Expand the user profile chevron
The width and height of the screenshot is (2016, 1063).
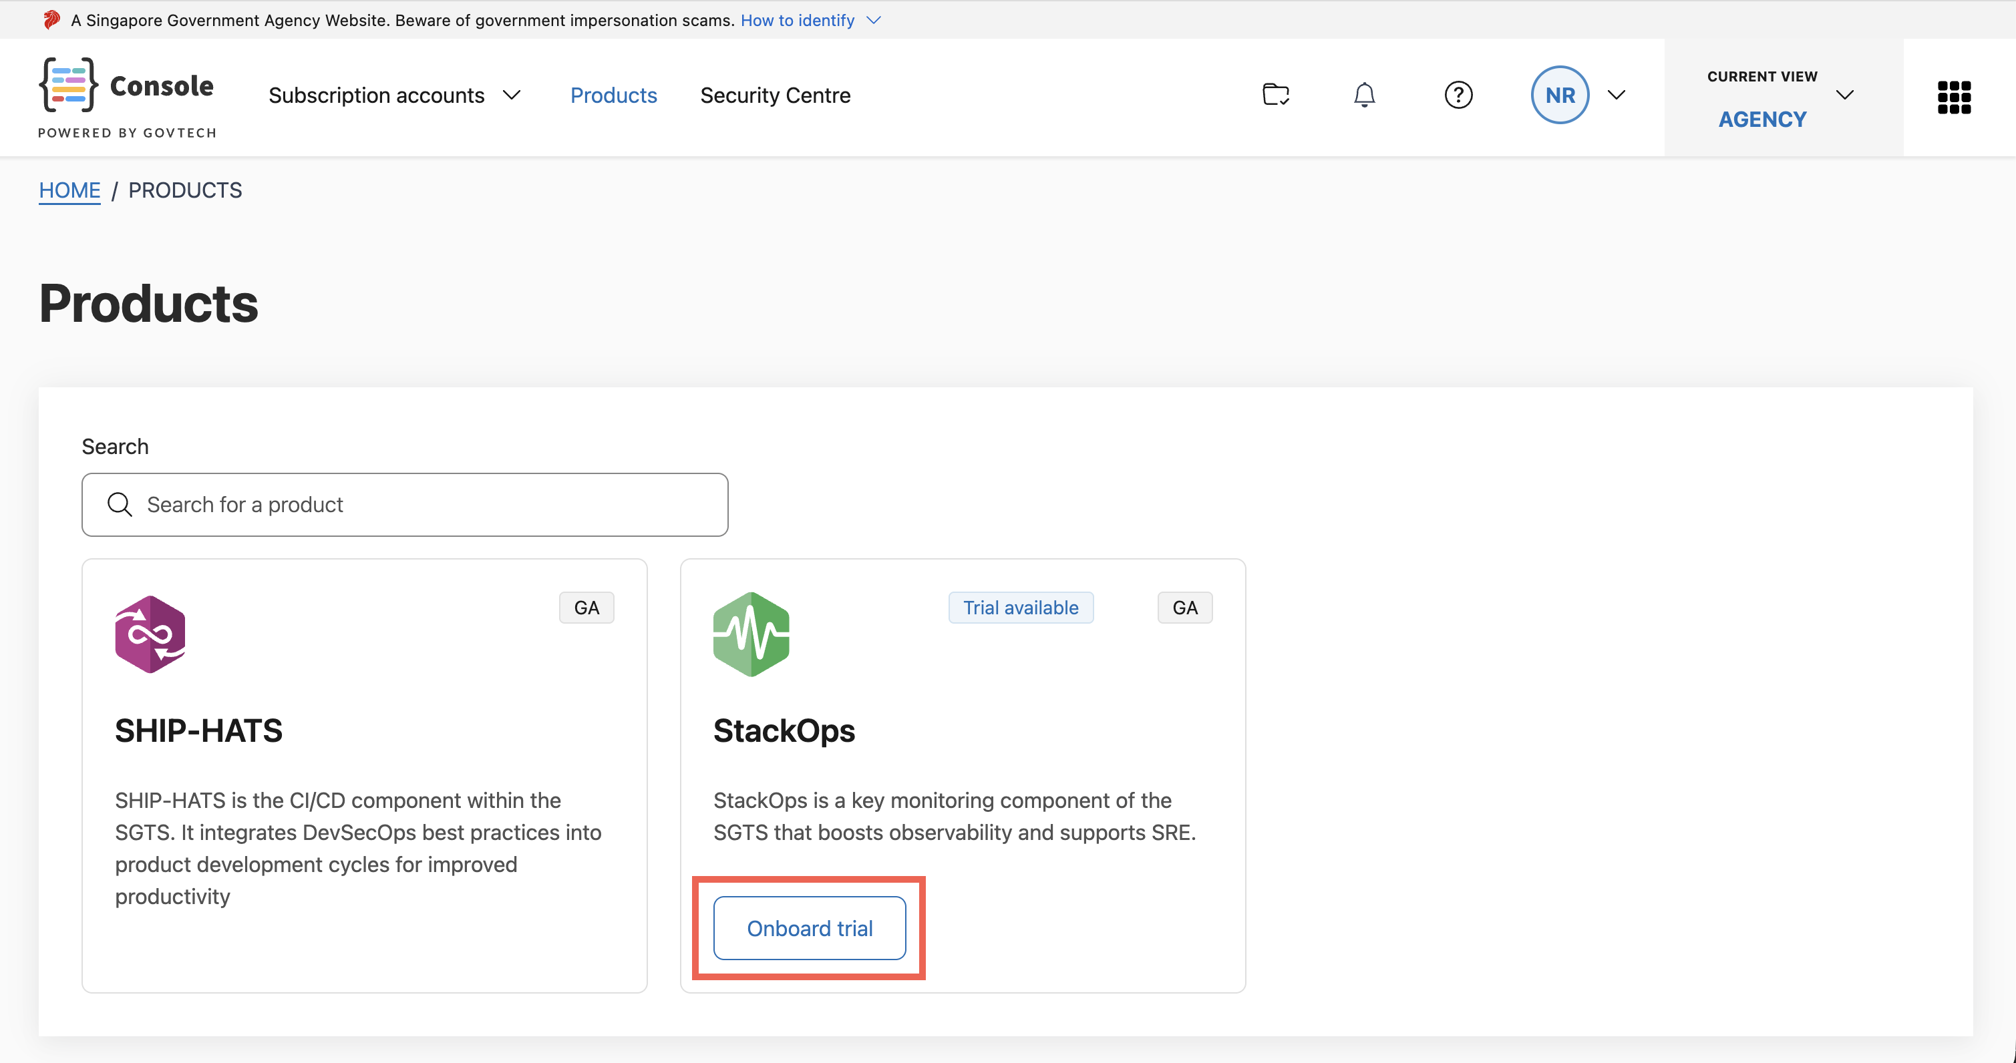[x=1616, y=95]
